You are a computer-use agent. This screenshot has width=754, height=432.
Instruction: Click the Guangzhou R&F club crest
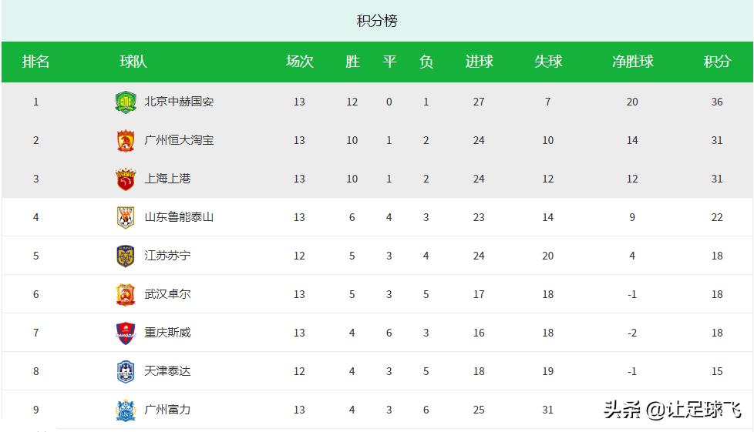125,410
